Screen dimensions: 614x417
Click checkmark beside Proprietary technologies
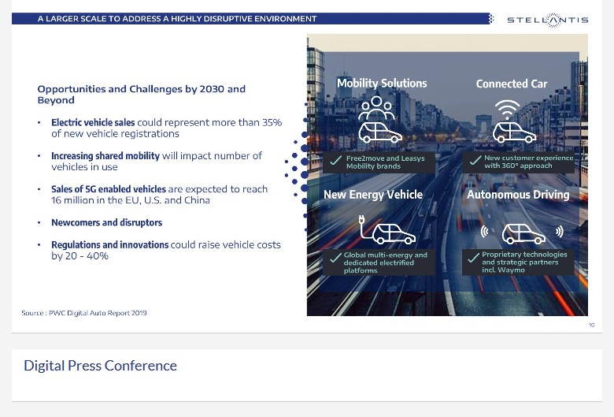473,257
